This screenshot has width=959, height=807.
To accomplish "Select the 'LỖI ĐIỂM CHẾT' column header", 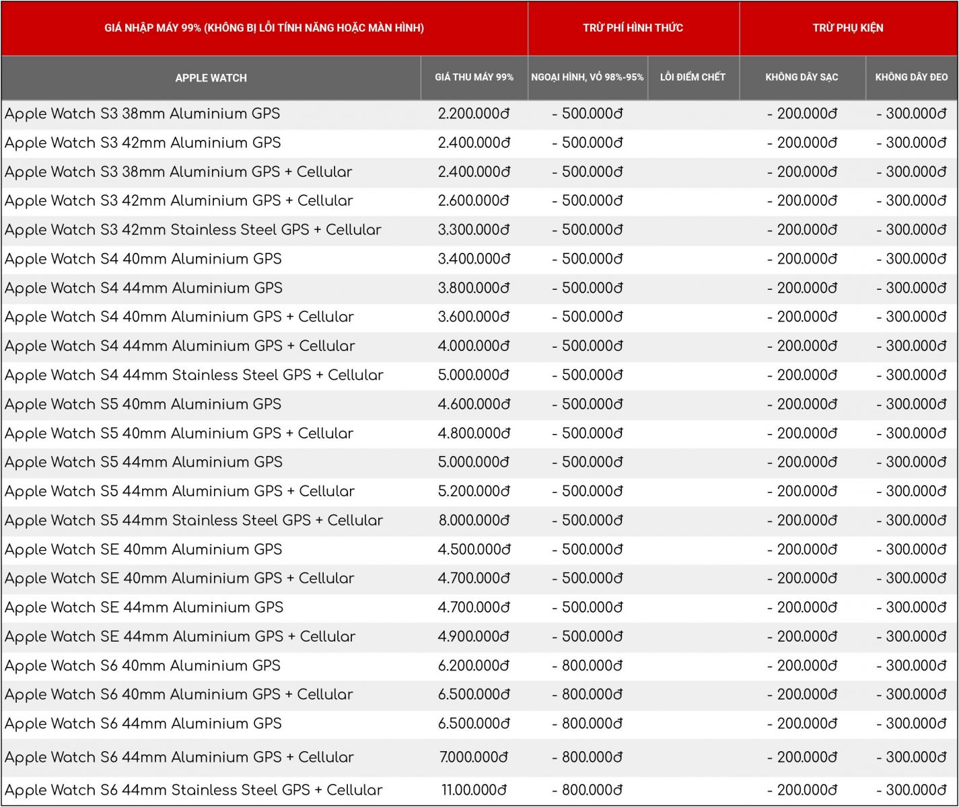I will (x=692, y=77).
